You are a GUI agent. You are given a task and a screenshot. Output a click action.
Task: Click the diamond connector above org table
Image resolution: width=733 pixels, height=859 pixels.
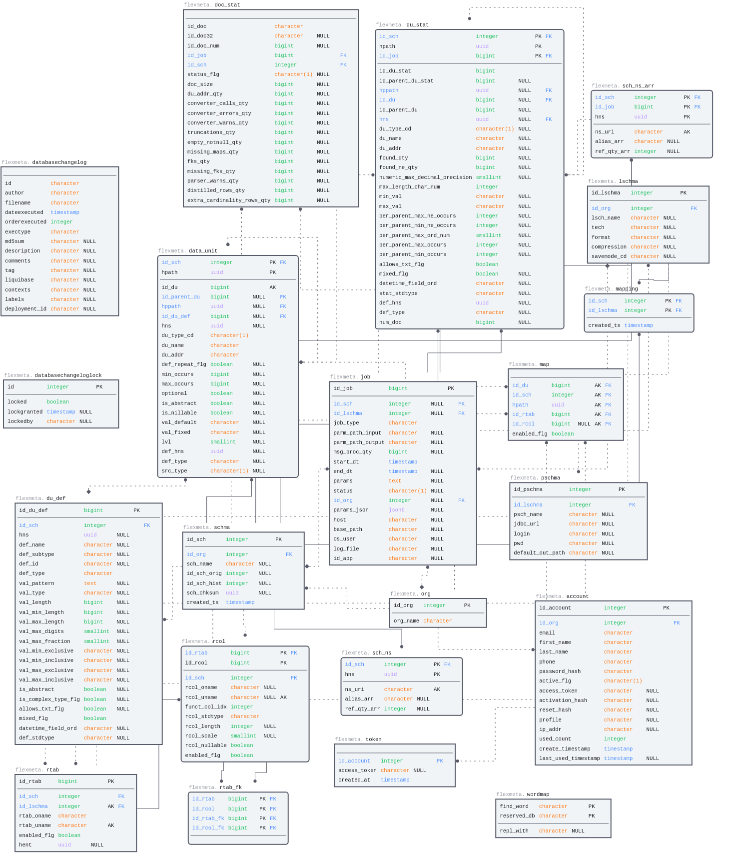[x=422, y=587]
